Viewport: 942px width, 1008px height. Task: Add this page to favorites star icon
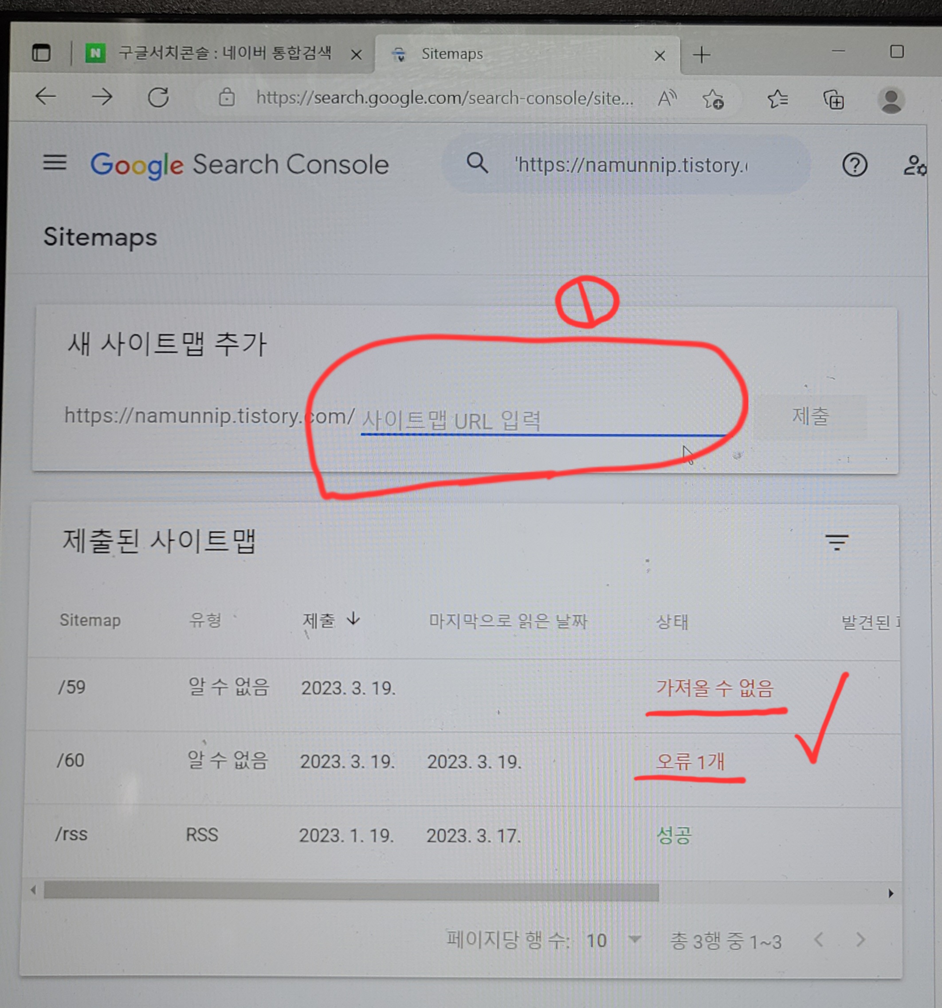pyautogui.click(x=713, y=99)
